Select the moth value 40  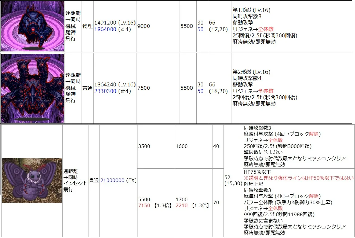(216, 146)
